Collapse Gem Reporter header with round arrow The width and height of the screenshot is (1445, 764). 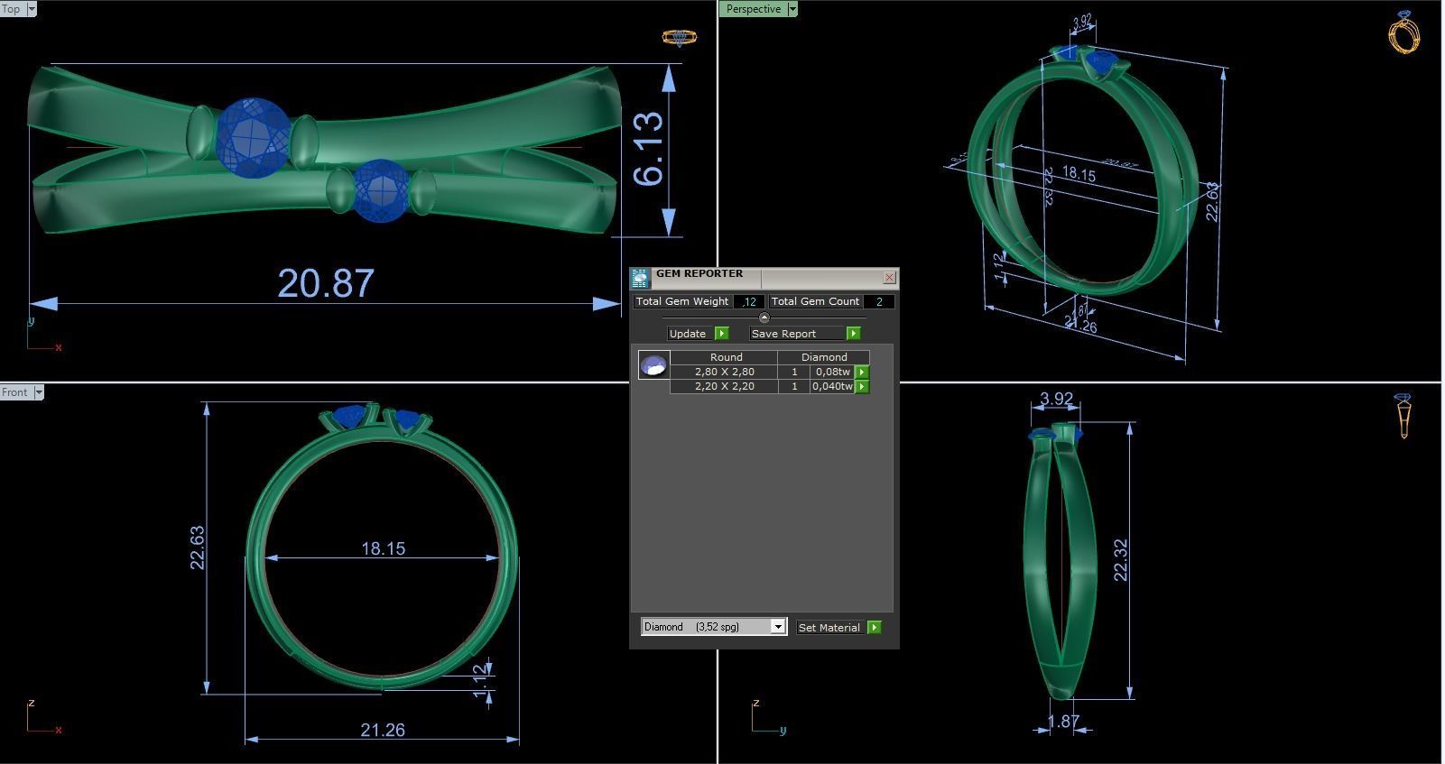pos(764,318)
